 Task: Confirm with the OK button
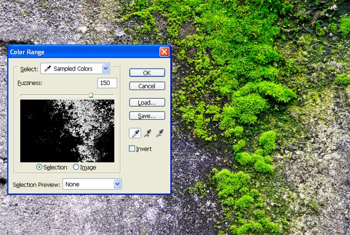(147, 72)
